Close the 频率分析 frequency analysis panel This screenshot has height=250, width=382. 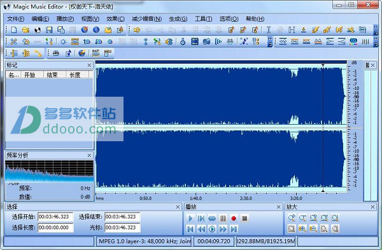tap(89, 155)
